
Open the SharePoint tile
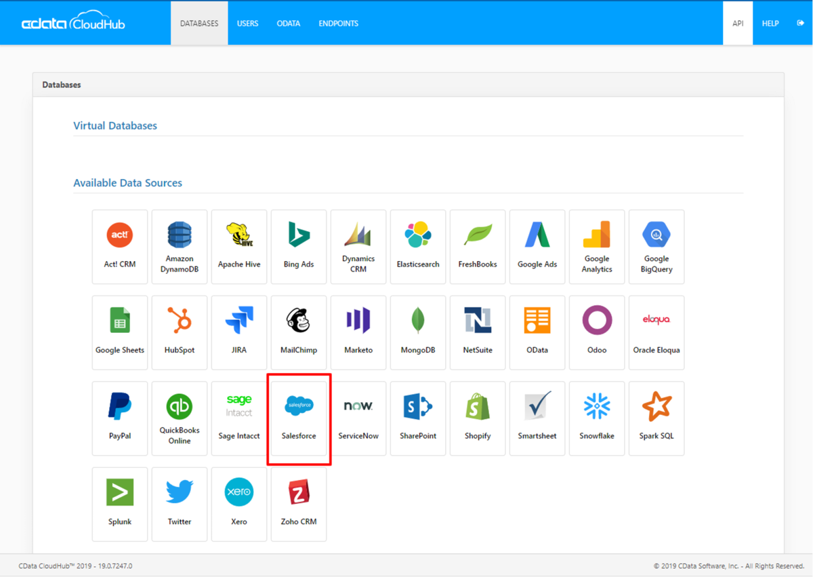pos(418,418)
